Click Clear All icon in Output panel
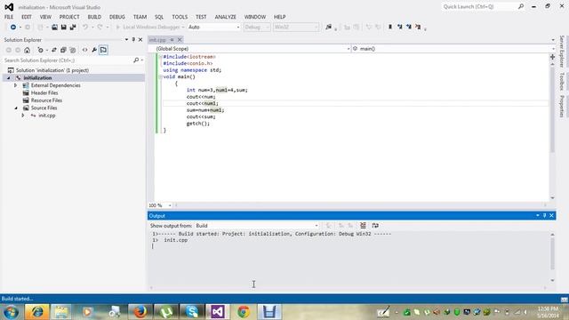 [363, 225]
